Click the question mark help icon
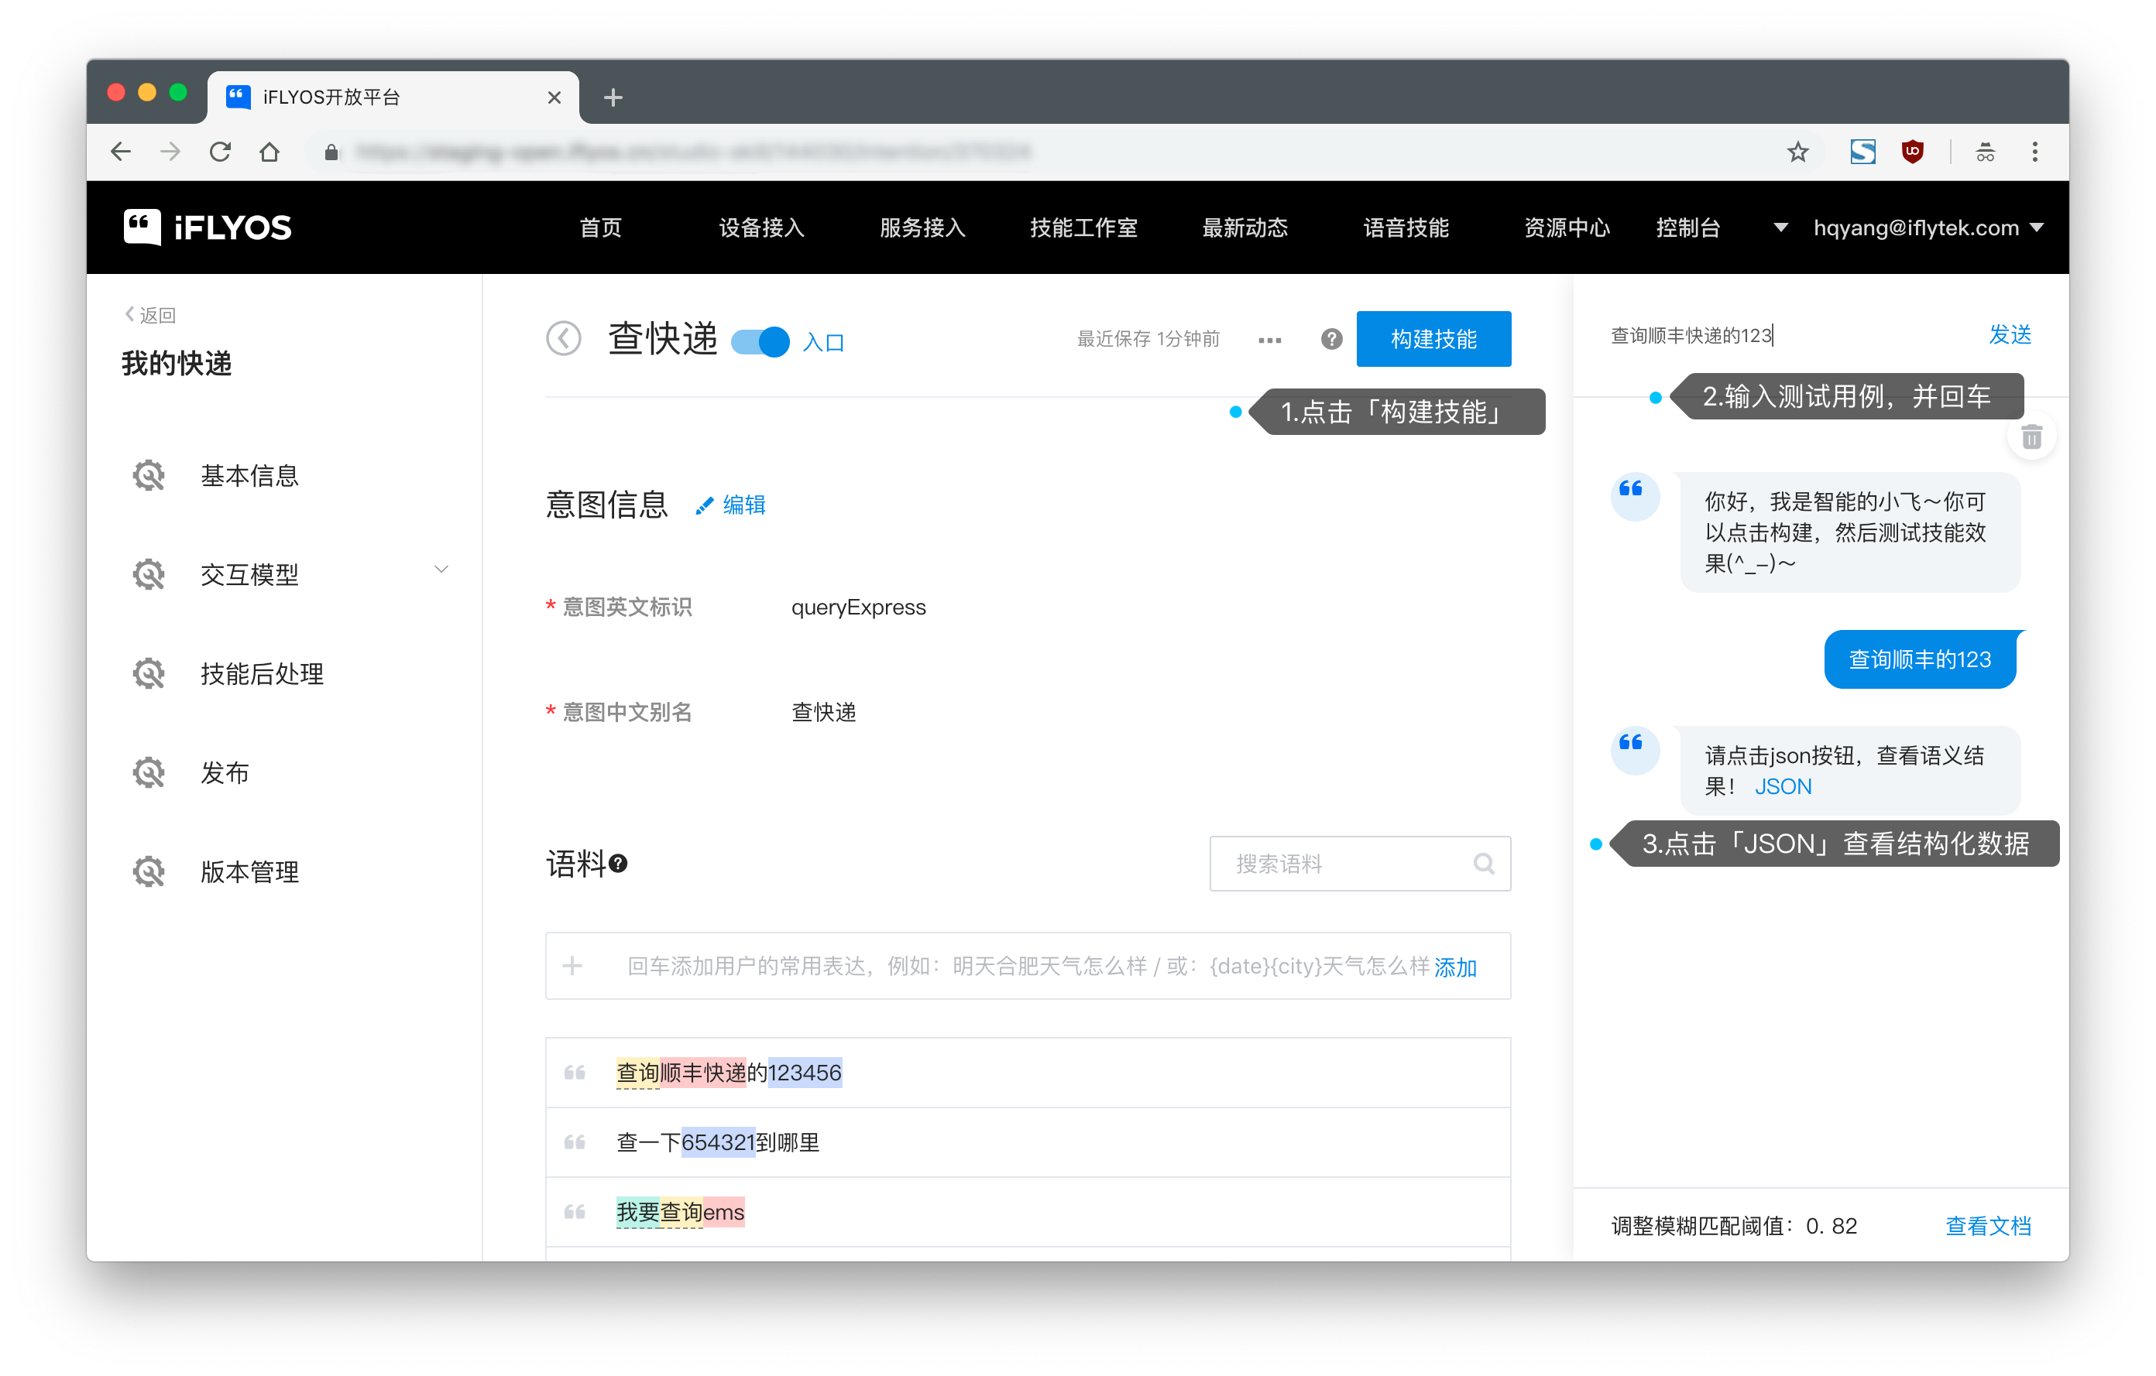2156x1376 pixels. click(x=1331, y=339)
